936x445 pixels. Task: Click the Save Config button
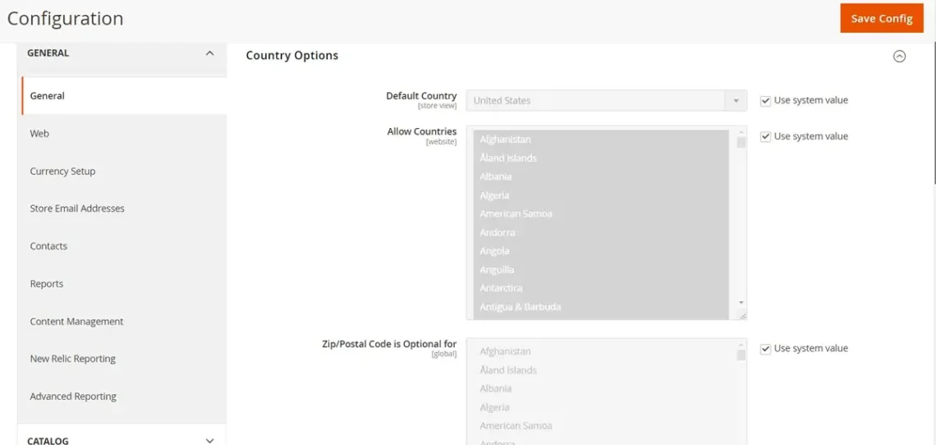click(881, 18)
